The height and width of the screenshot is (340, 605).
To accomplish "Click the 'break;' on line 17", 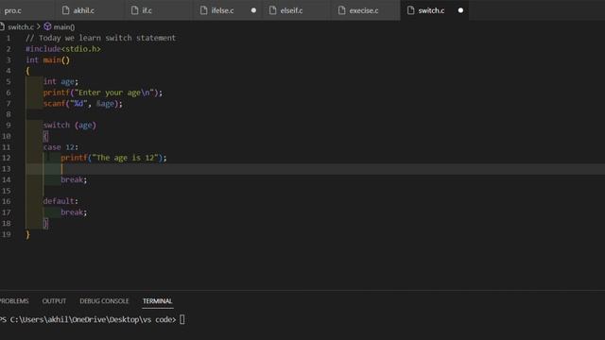I will click(x=74, y=212).
